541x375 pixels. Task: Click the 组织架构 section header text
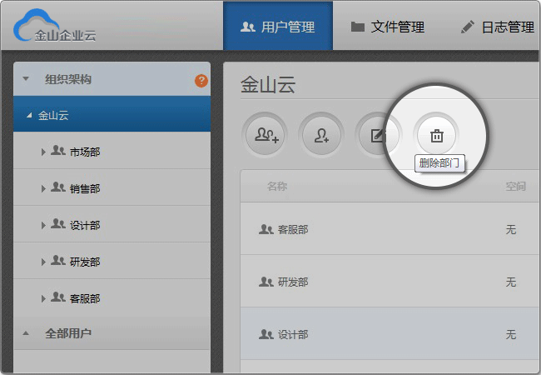pyautogui.click(x=68, y=79)
